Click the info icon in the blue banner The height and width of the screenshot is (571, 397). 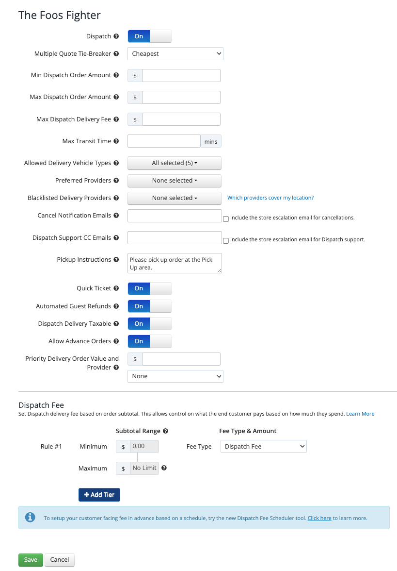pos(30,517)
